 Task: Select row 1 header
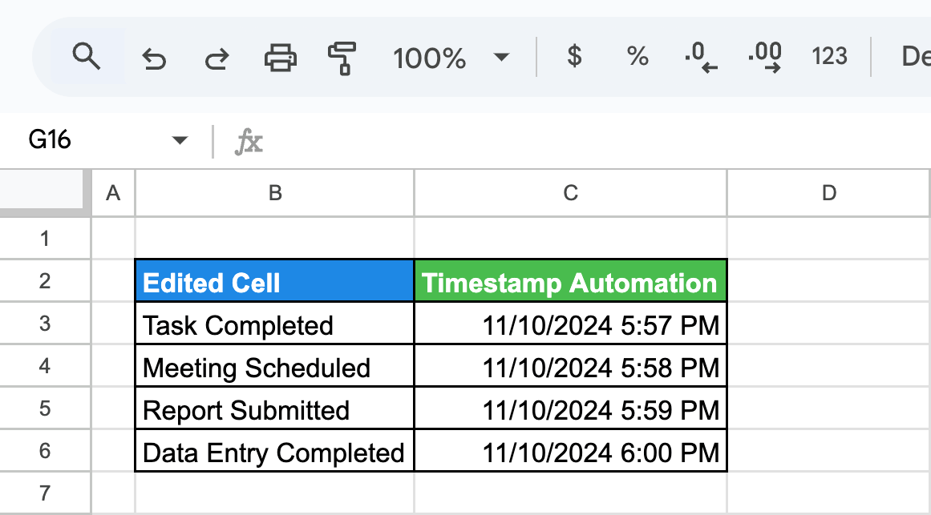tap(45, 239)
